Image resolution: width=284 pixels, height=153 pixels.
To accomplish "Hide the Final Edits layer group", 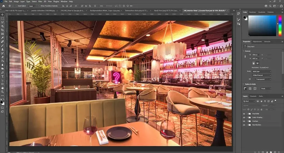I will [244, 114].
